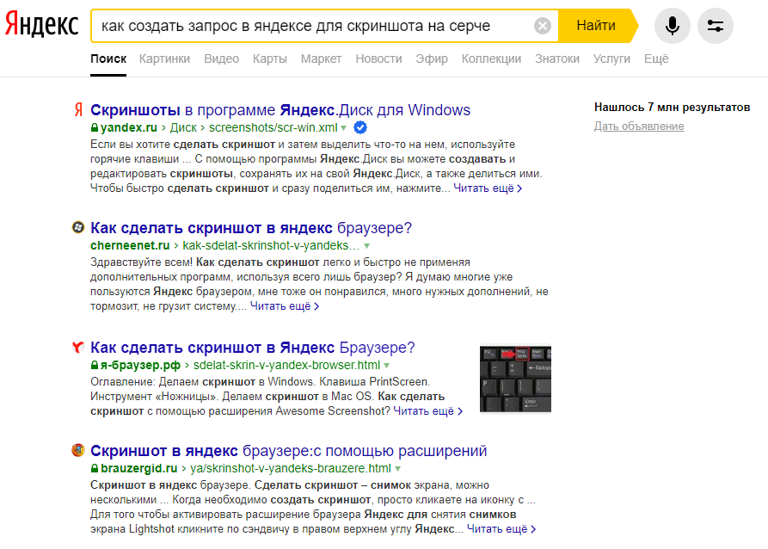768x549 pixels.
Task: Expand dropdown arrow next to skrinshot-v-yandeks-brauzere.html
Action: click(397, 469)
